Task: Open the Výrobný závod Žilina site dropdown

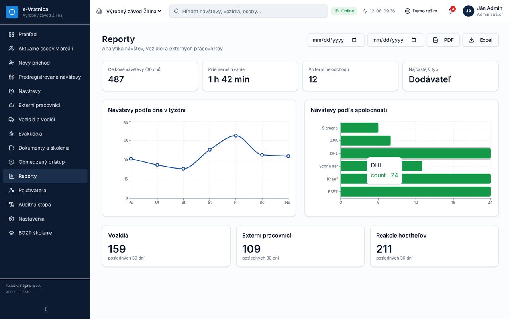Action: (134, 11)
